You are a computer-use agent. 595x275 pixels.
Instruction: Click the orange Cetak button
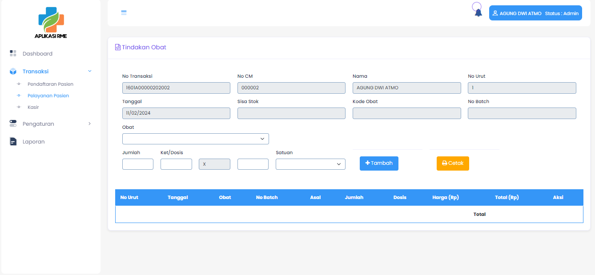453,163
